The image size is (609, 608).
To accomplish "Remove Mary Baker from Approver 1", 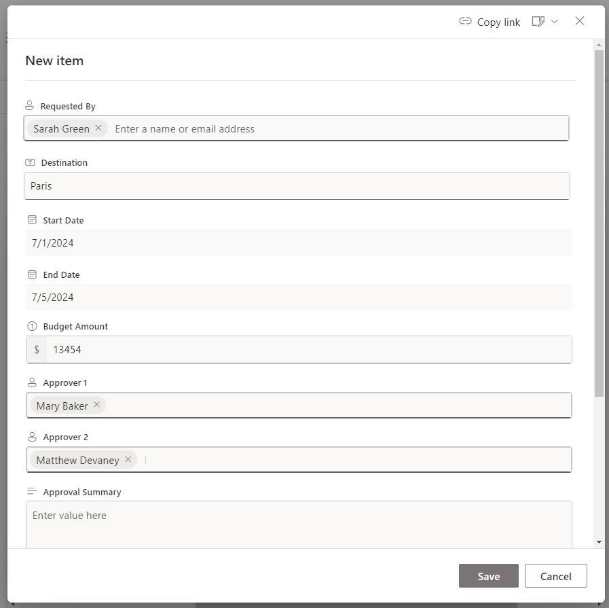I will 96,405.
